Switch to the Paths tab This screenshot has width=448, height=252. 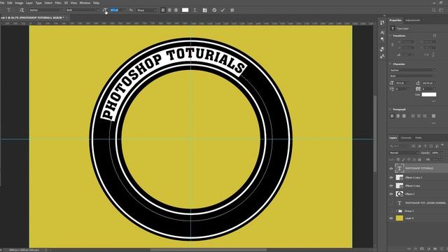[419, 138]
